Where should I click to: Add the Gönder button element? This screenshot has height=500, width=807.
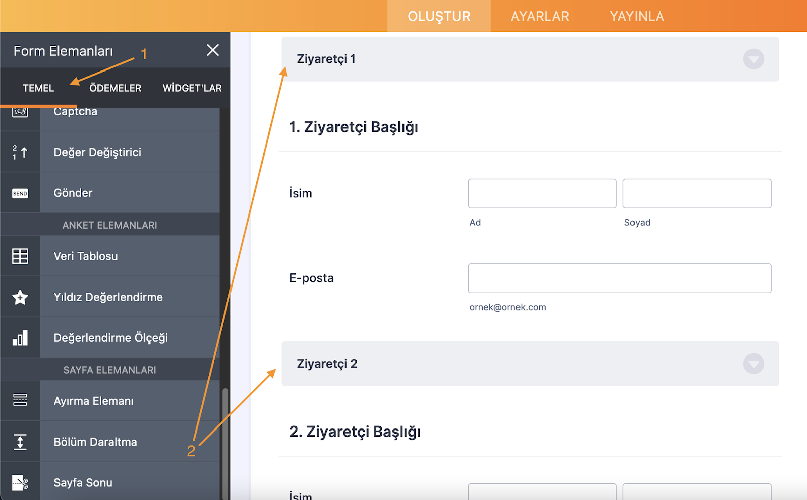110,193
